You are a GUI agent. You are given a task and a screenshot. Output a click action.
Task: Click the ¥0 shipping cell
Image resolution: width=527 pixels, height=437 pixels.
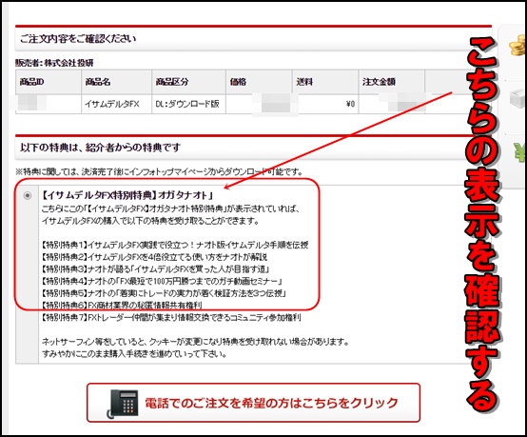pyautogui.click(x=325, y=104)
